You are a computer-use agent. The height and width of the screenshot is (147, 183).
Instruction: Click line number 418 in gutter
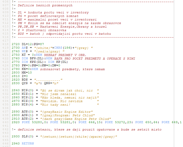point(6,44)
